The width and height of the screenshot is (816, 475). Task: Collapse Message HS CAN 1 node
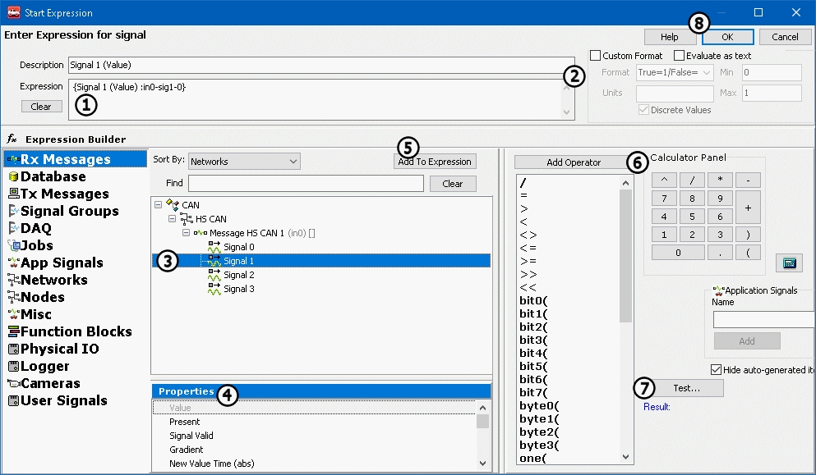pos(186,233)
